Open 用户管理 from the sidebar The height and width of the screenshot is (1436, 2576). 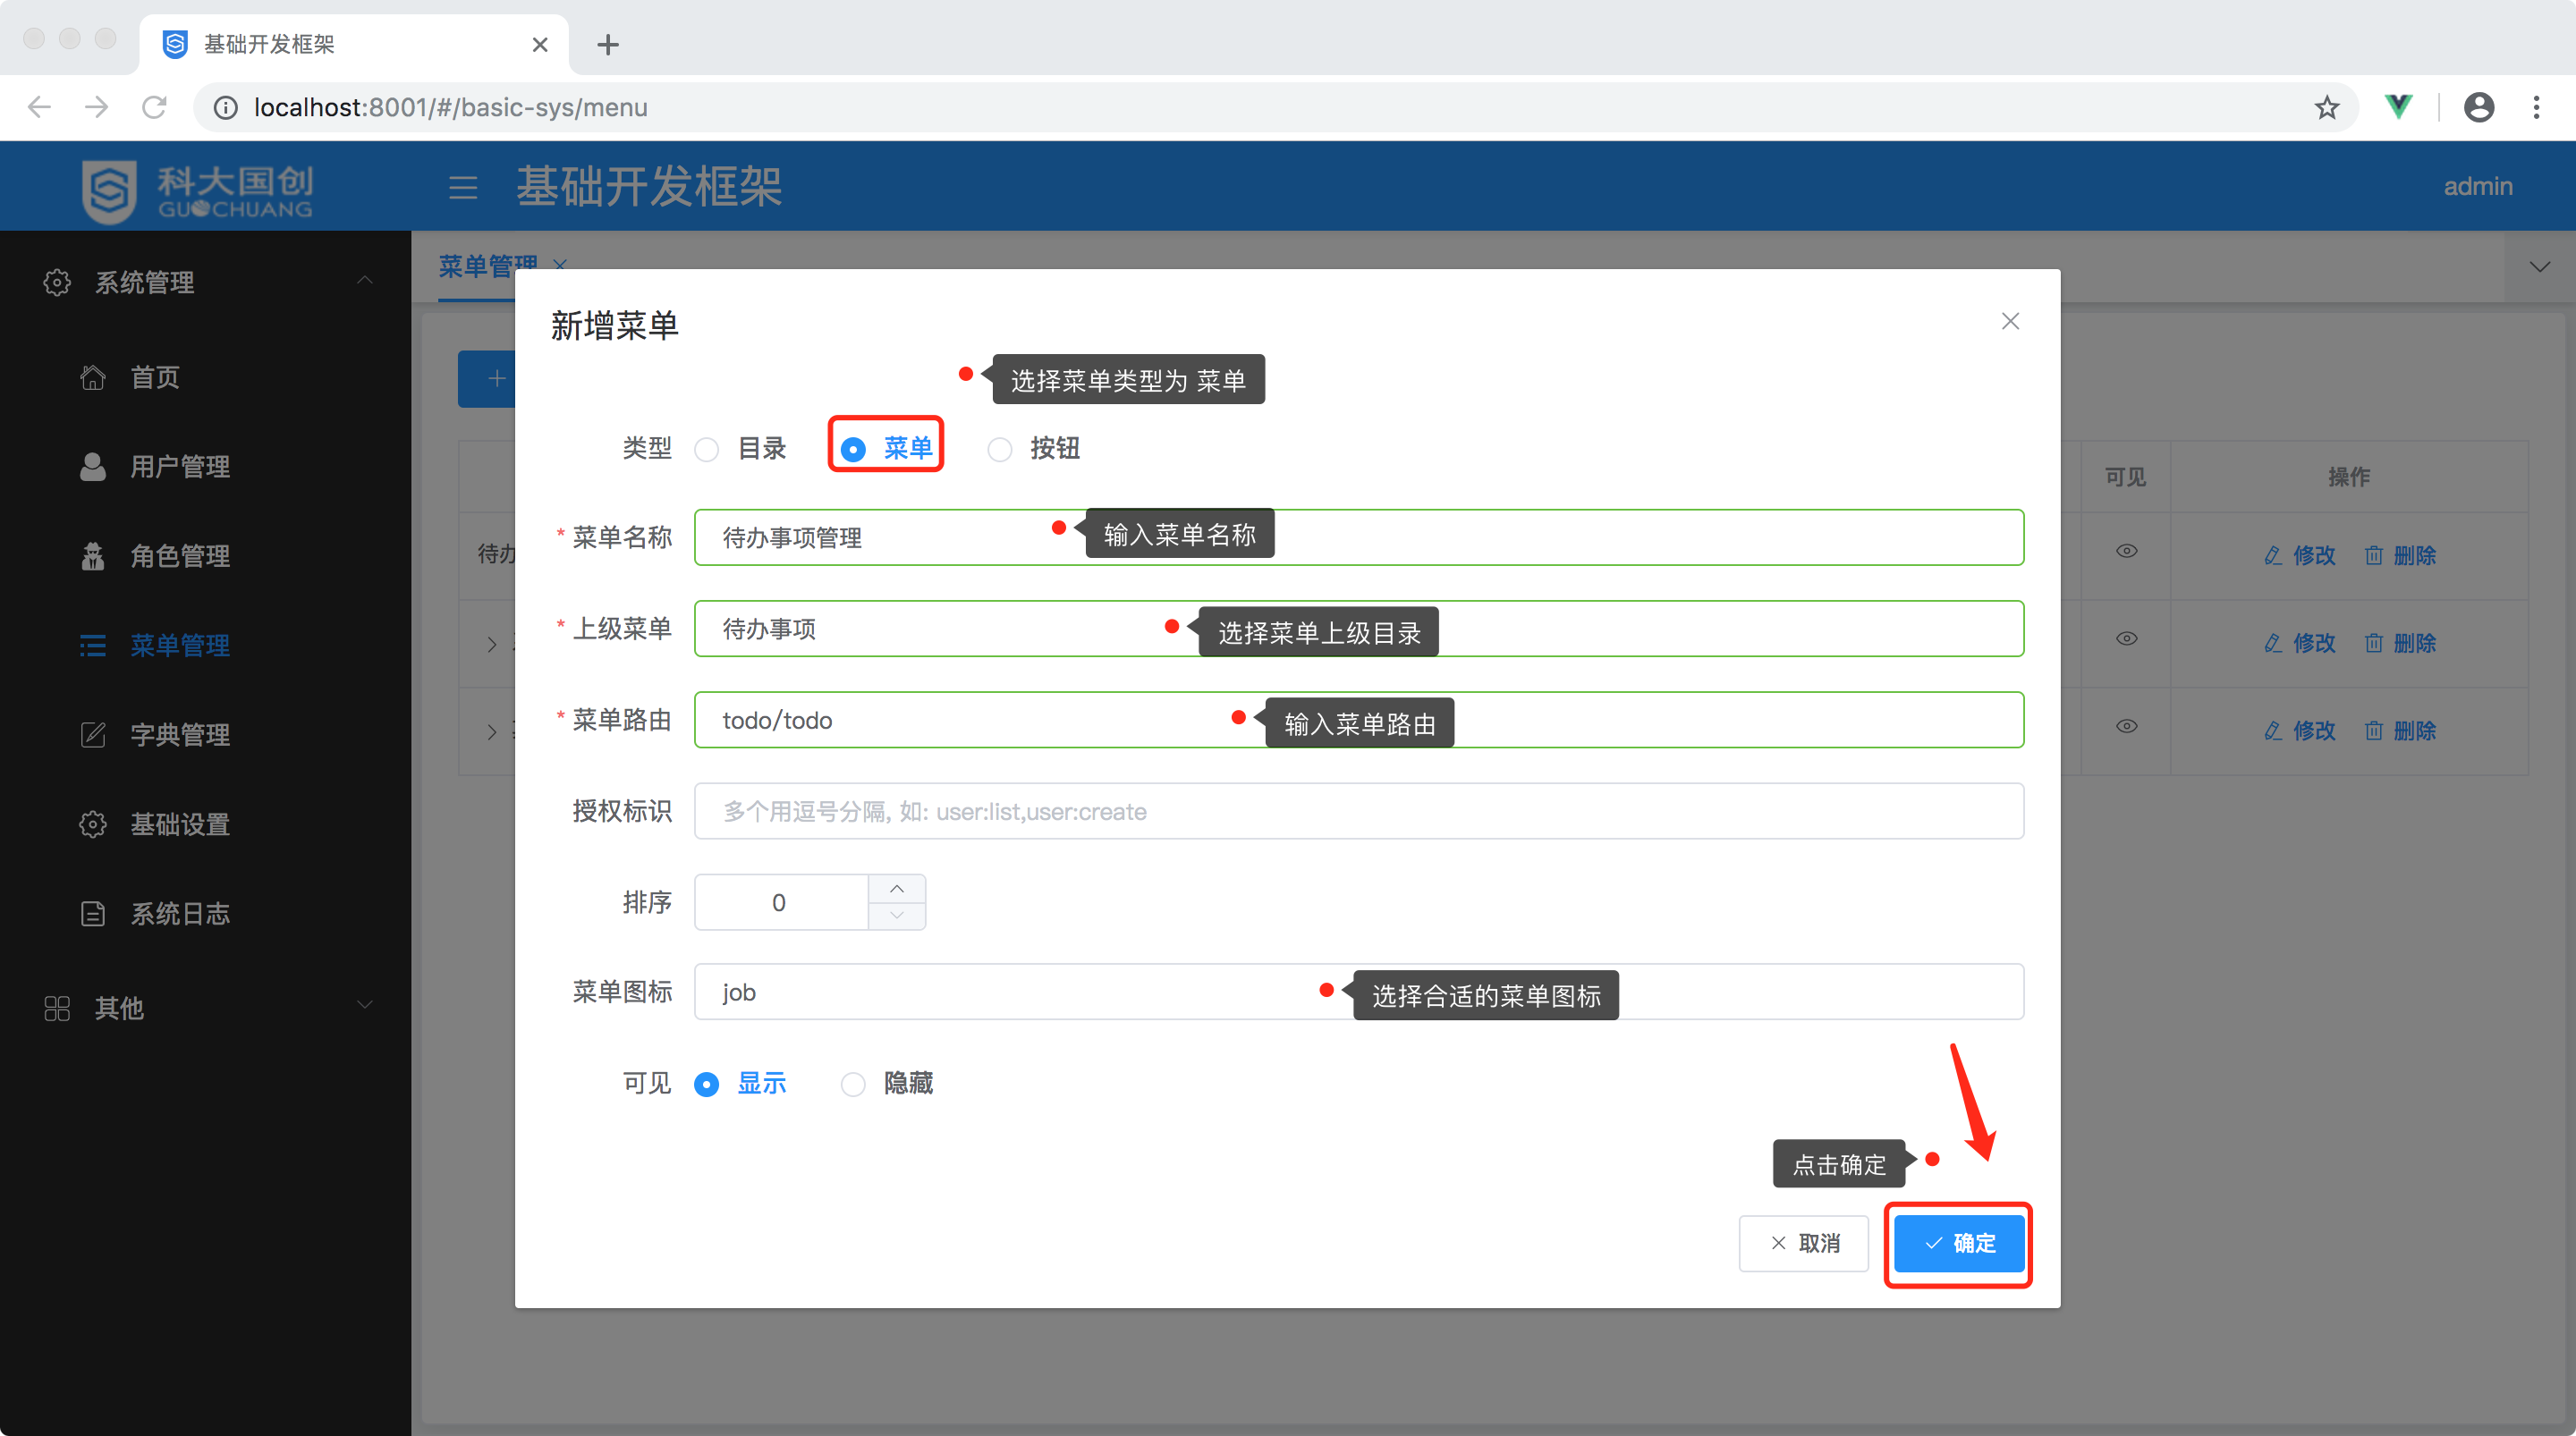tap(180, 467)
